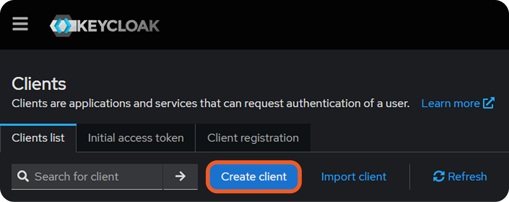Viewport: 509px width, 202px height.
Task: Follow the Learn more link text
Action: [450, 104]
